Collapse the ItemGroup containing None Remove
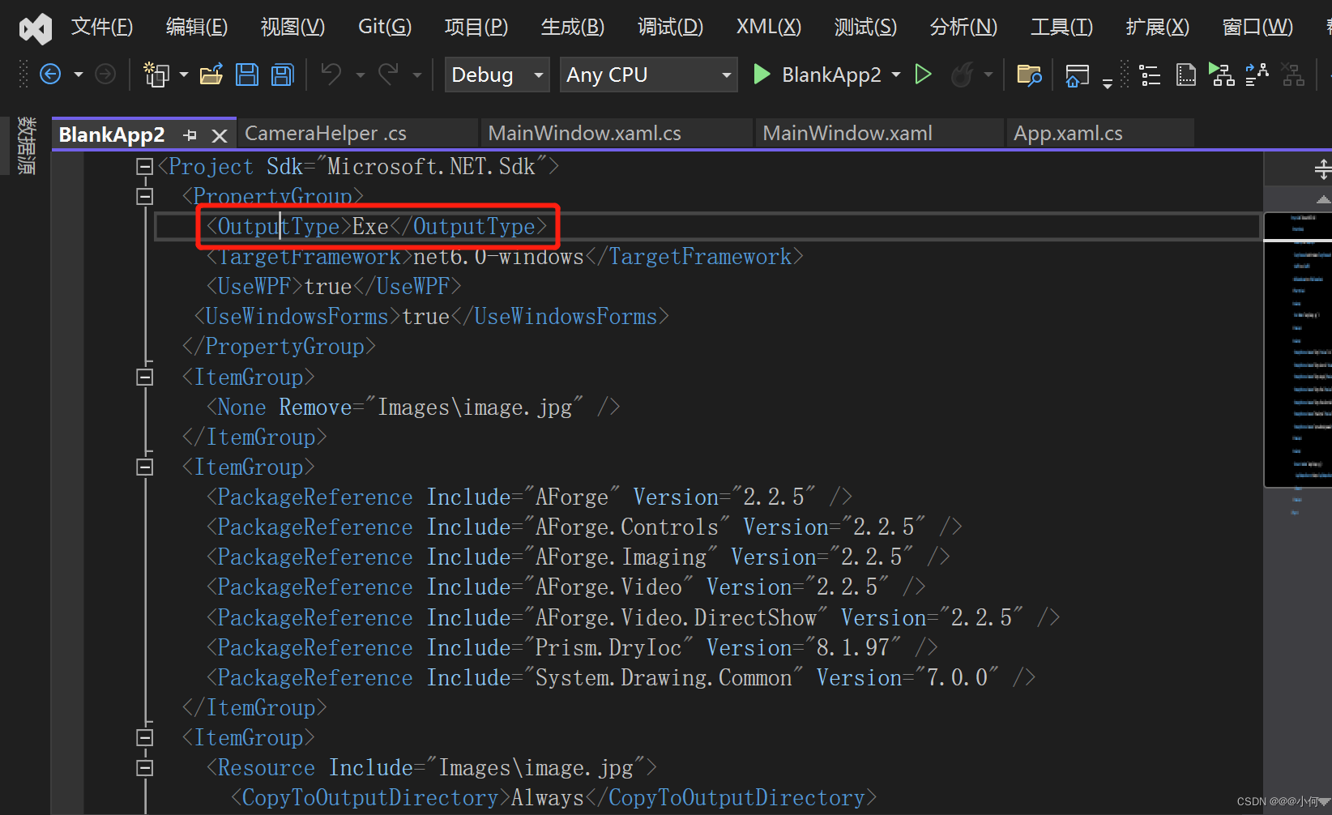This screenshot has width=1332, height=815. coord(145,378)
